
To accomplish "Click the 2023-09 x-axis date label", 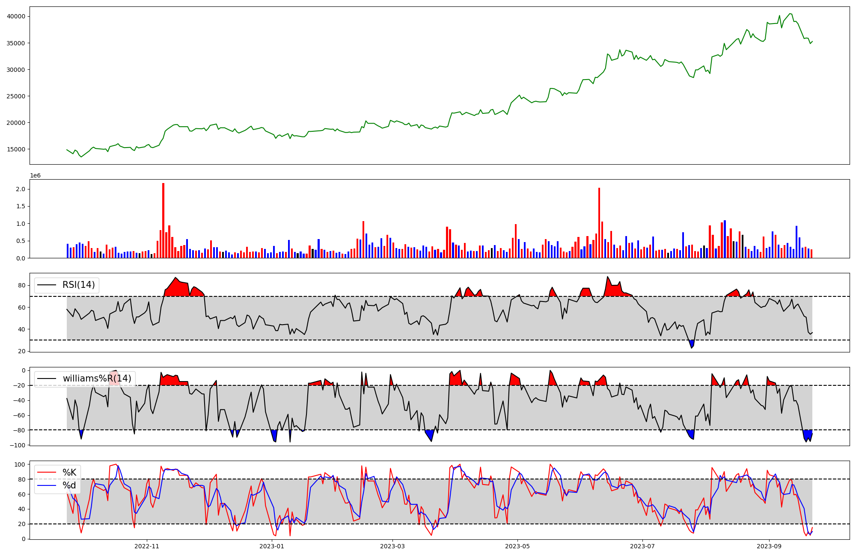I will pos(770,546).
